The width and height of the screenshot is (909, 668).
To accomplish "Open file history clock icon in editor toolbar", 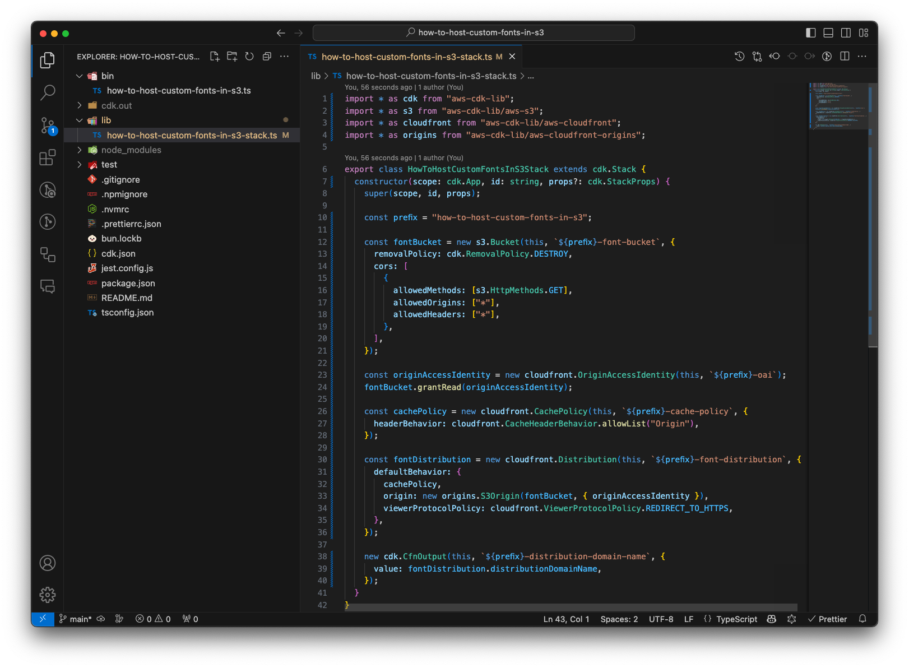I will pos(740,57).
